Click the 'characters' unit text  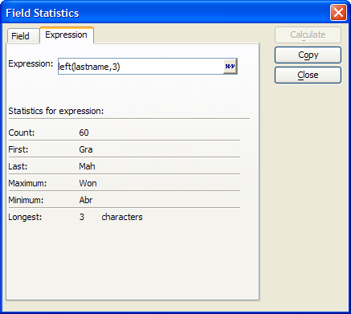(122, 217)
